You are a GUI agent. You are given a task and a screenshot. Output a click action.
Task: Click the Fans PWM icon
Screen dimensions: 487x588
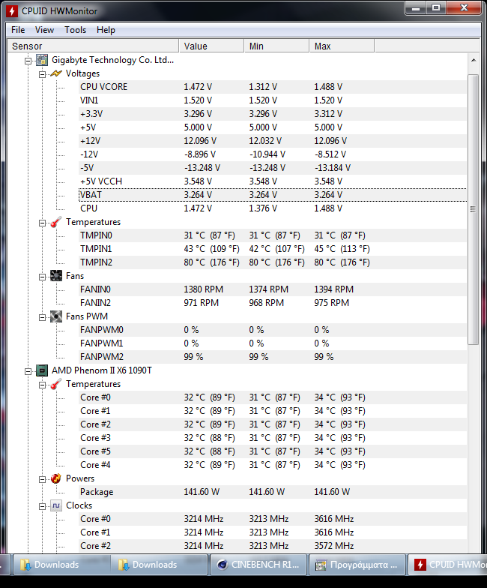point(55,316)
